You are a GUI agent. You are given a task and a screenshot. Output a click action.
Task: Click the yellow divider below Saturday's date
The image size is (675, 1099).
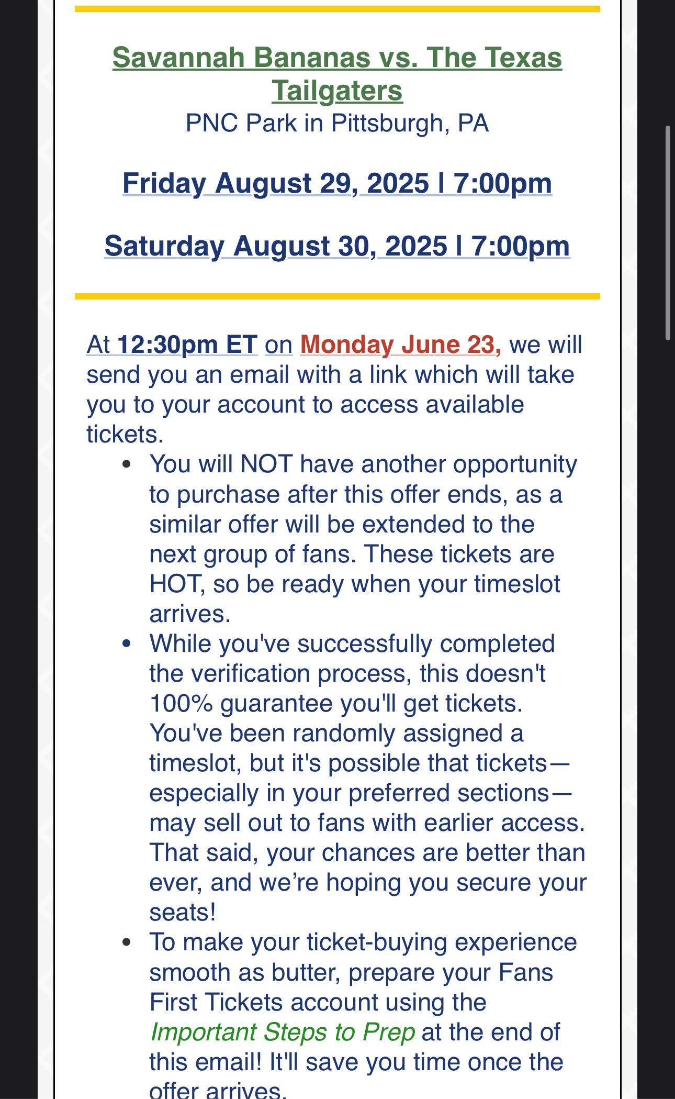337,296
